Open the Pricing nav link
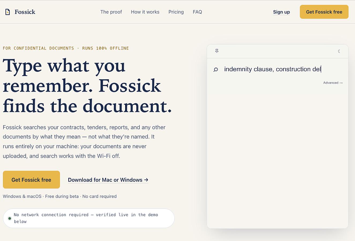 (176, 12)
